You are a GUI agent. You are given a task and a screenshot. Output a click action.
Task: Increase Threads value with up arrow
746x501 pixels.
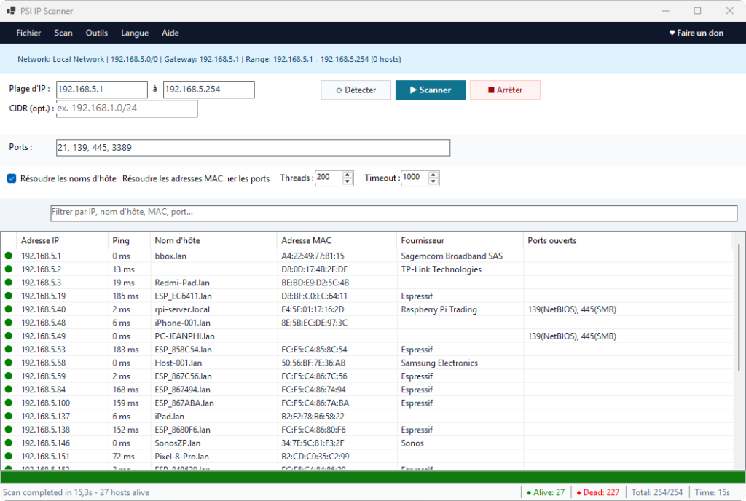[x=348, y=175]
